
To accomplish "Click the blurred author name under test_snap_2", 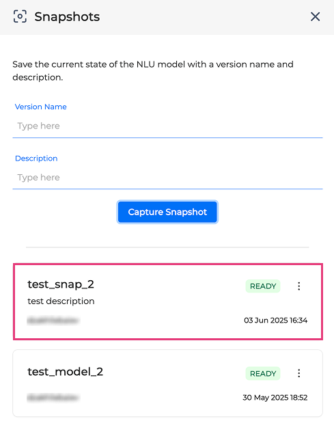I will [53, 320].
